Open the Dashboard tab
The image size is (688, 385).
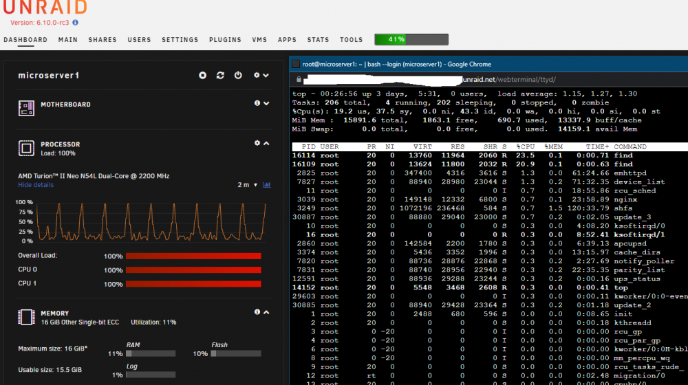[x=25, y=39]
